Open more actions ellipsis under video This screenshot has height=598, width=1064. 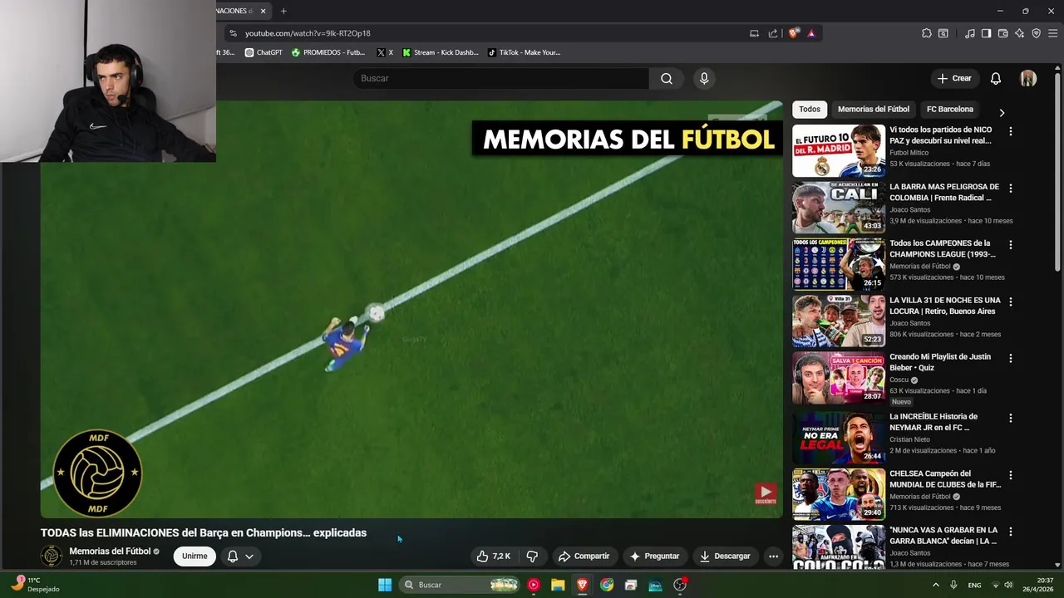[773, 556]
